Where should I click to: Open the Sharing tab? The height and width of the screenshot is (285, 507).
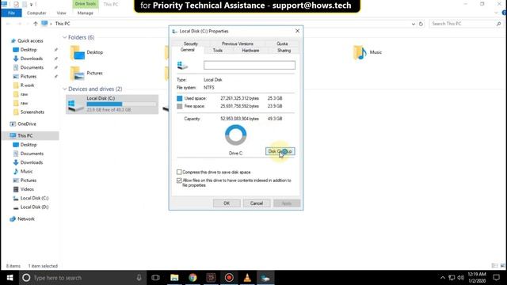pyautogui.click(x=284, y=51)
